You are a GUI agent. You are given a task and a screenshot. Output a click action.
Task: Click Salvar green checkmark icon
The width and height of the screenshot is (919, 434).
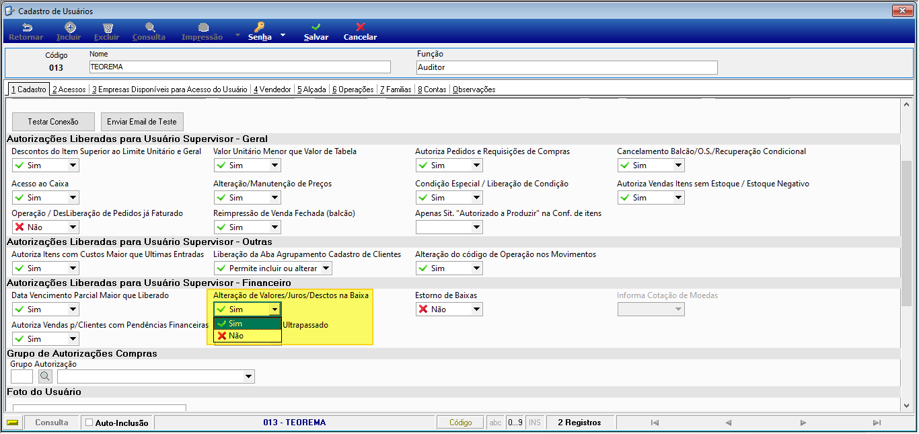tap(316, 28)
